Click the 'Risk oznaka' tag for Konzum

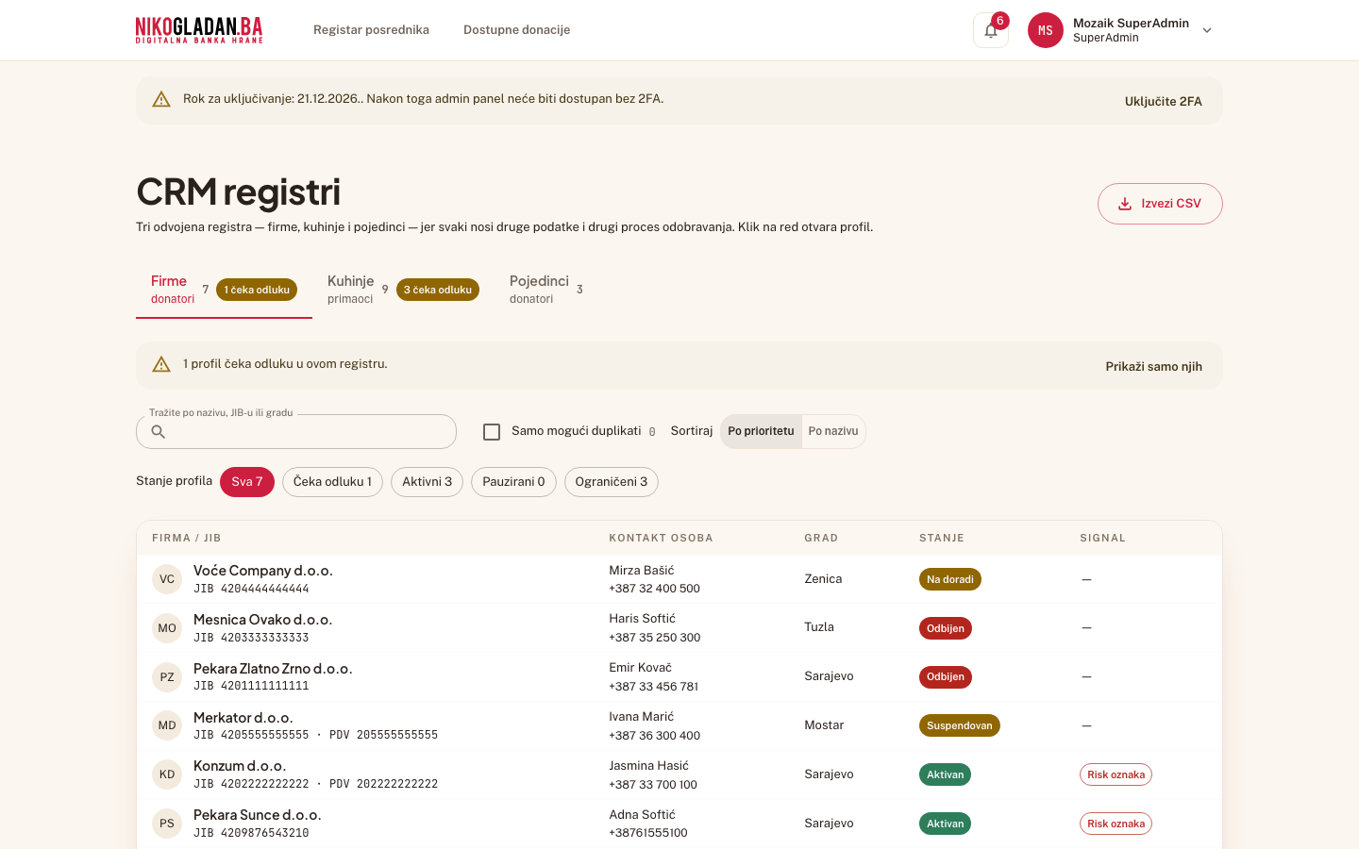click(x=1116, y=774)
